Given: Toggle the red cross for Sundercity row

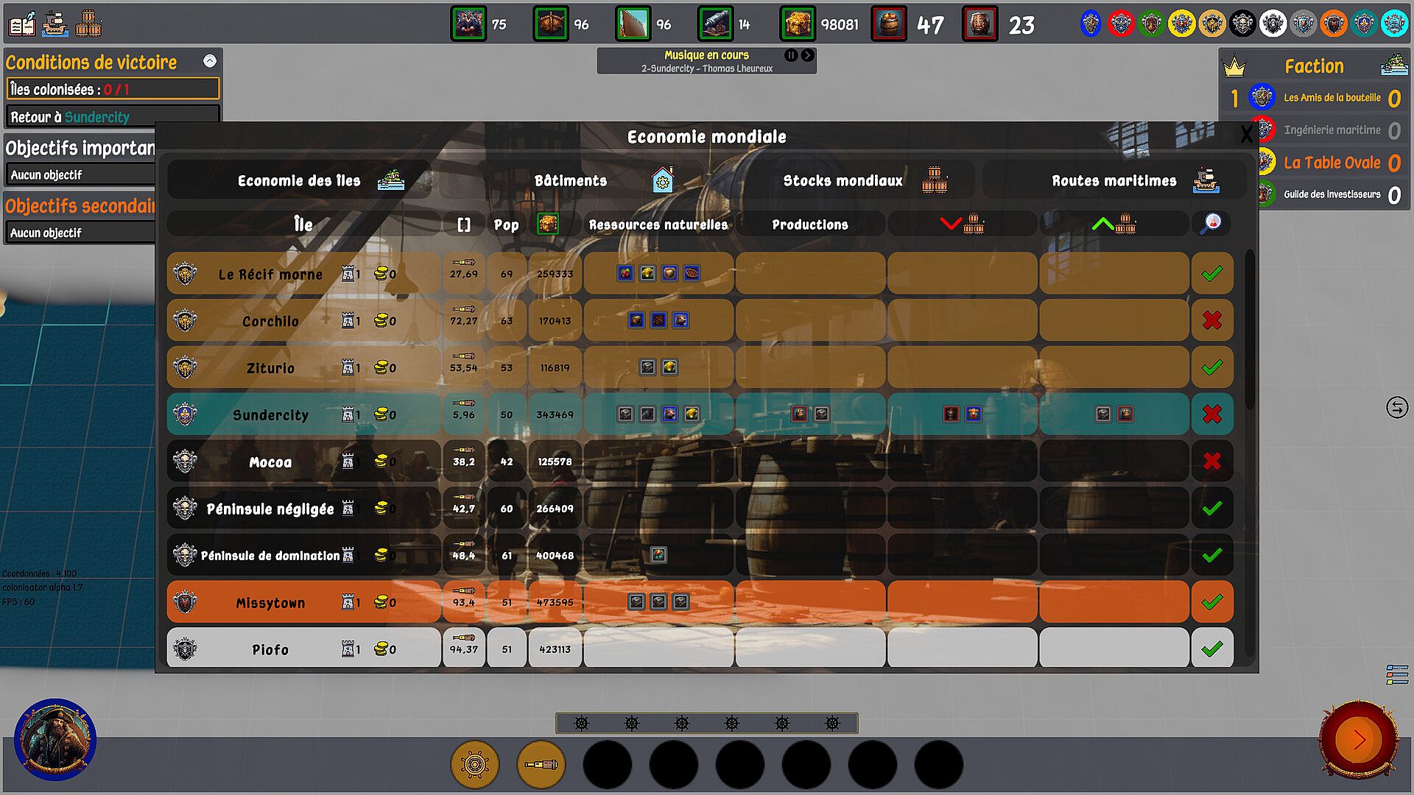Looking at the screenshot, I should pos(1211,414).
